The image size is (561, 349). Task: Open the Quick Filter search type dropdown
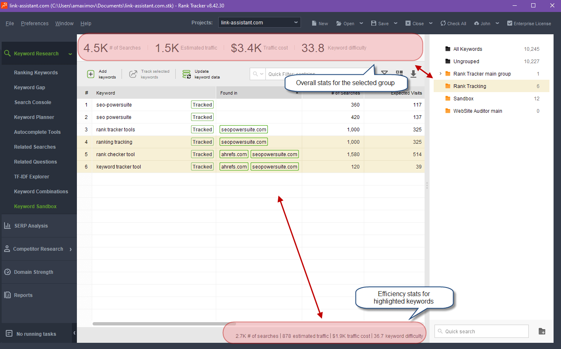[258, 74]
